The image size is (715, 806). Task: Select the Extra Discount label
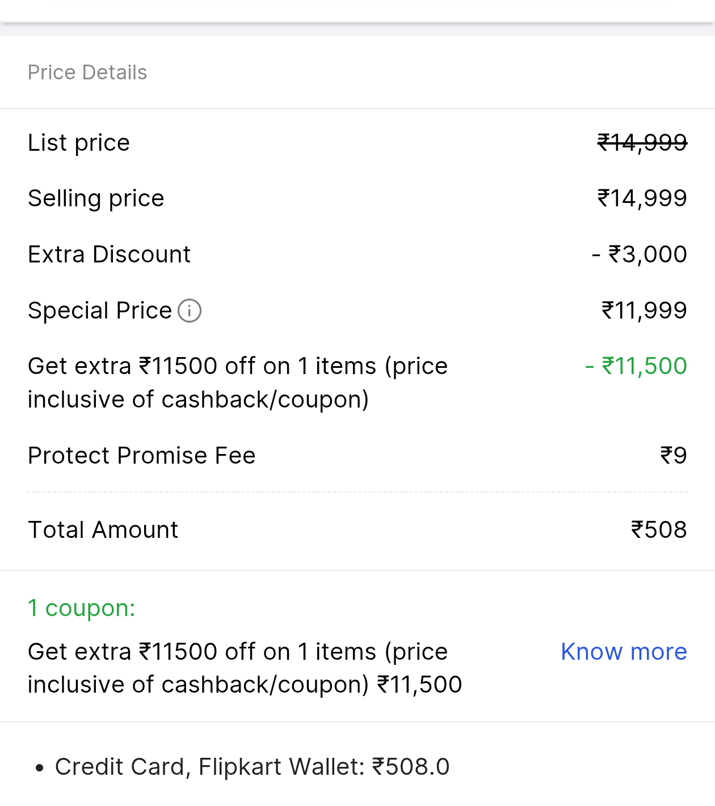(109, 254)
